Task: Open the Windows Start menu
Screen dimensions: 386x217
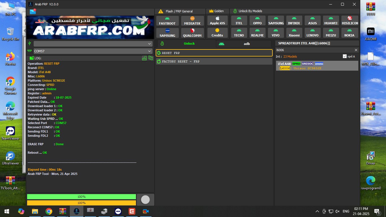Action: click(7, 211)
